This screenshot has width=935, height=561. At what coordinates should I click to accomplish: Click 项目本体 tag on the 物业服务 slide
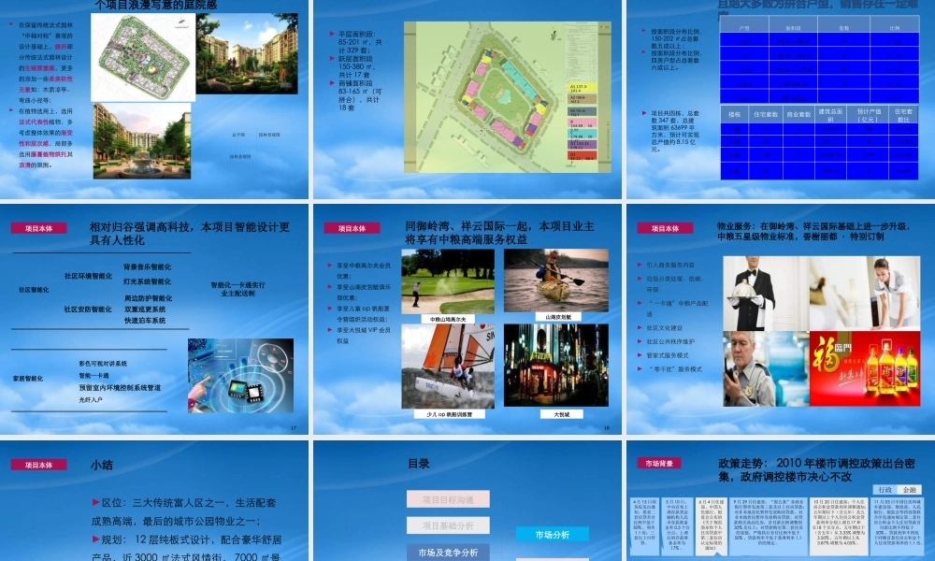(x=665, y=228)
